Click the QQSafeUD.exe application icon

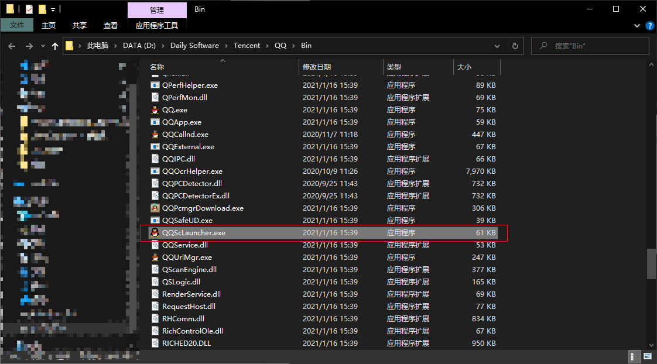[155, 220]
